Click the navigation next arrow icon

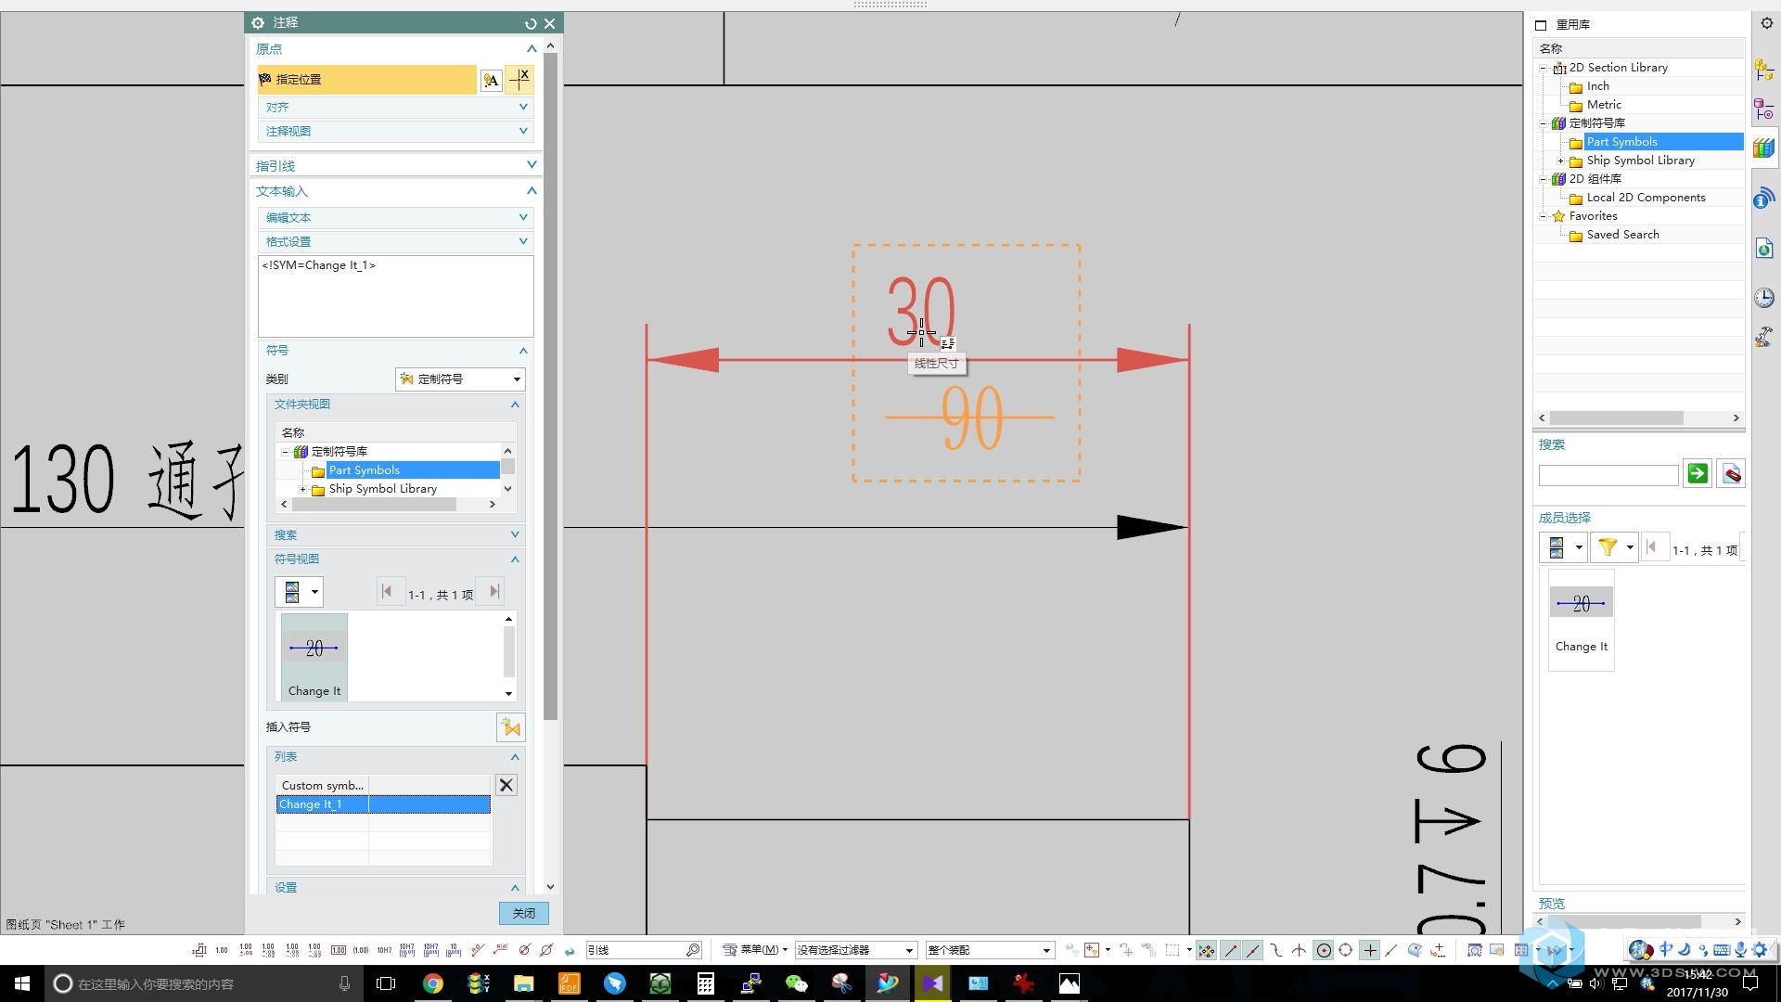coord(495,594)
